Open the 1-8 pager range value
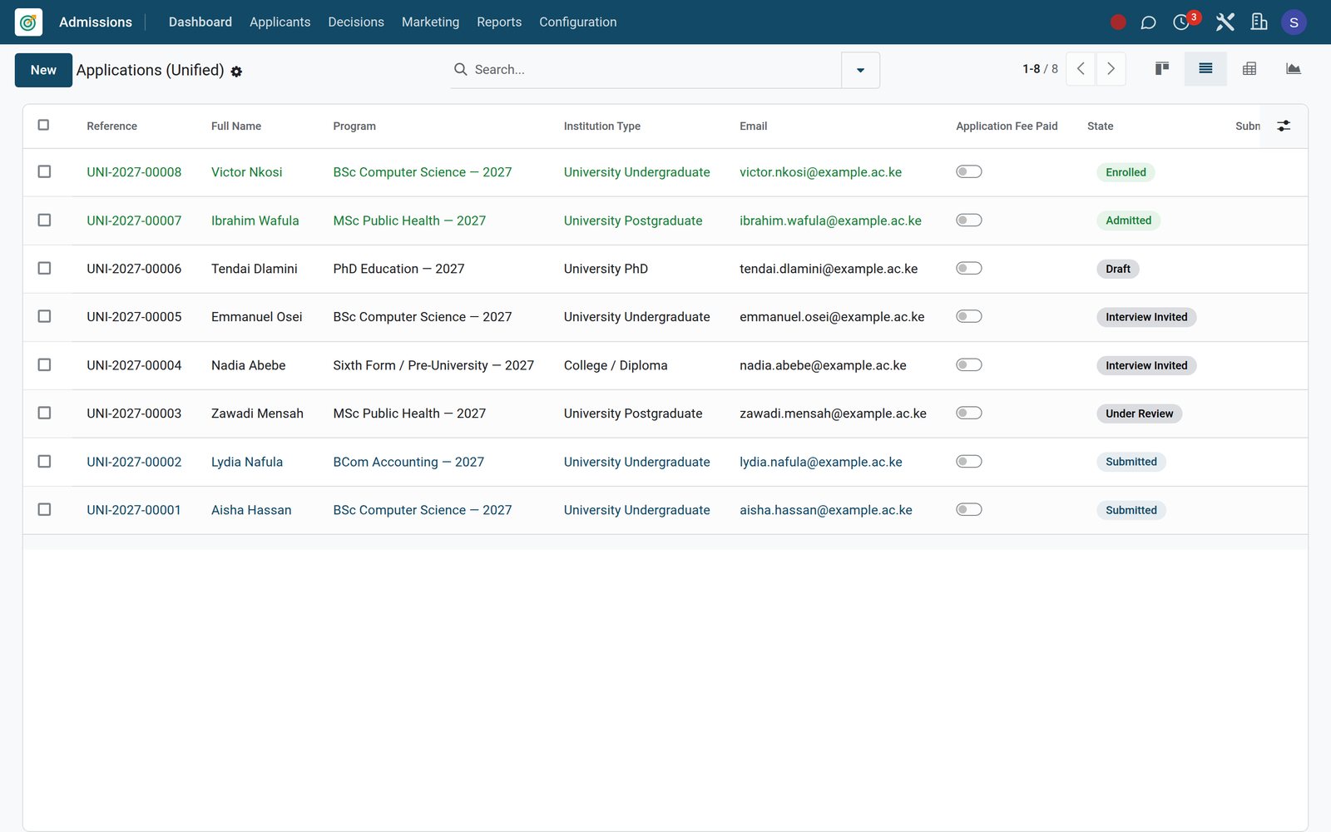This screenshot has height=832, width=1331. click(x=1032, y=69)
